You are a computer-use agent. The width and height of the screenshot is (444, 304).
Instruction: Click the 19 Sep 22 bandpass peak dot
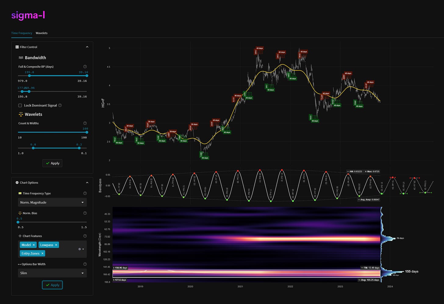[x=326, y=172]
